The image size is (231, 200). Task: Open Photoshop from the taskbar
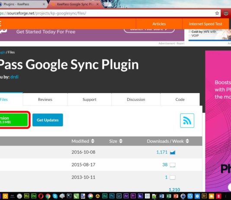tap(112, 196)
